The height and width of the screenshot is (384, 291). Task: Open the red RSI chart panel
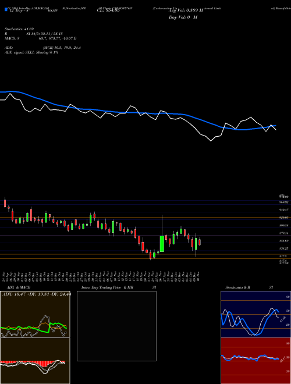[255, 361]
